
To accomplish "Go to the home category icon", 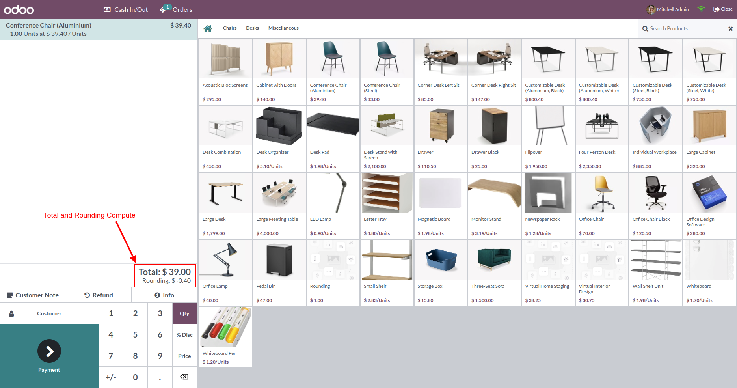I will tap(208, 28).
